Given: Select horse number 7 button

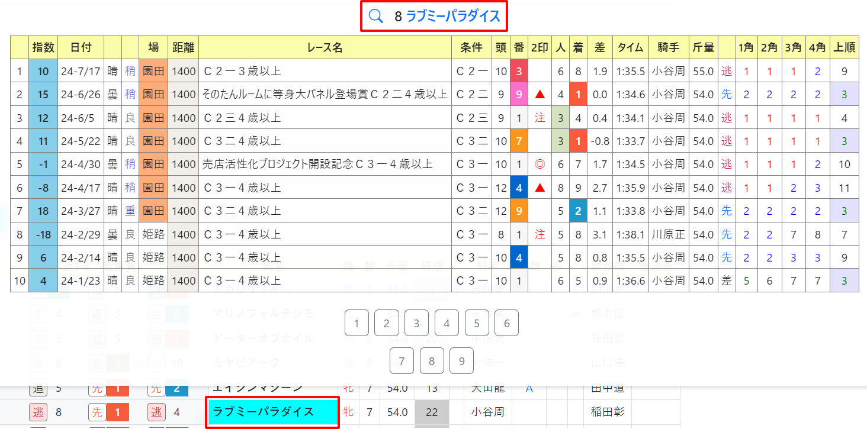Looking at the screenshot, I should point(402,361).
